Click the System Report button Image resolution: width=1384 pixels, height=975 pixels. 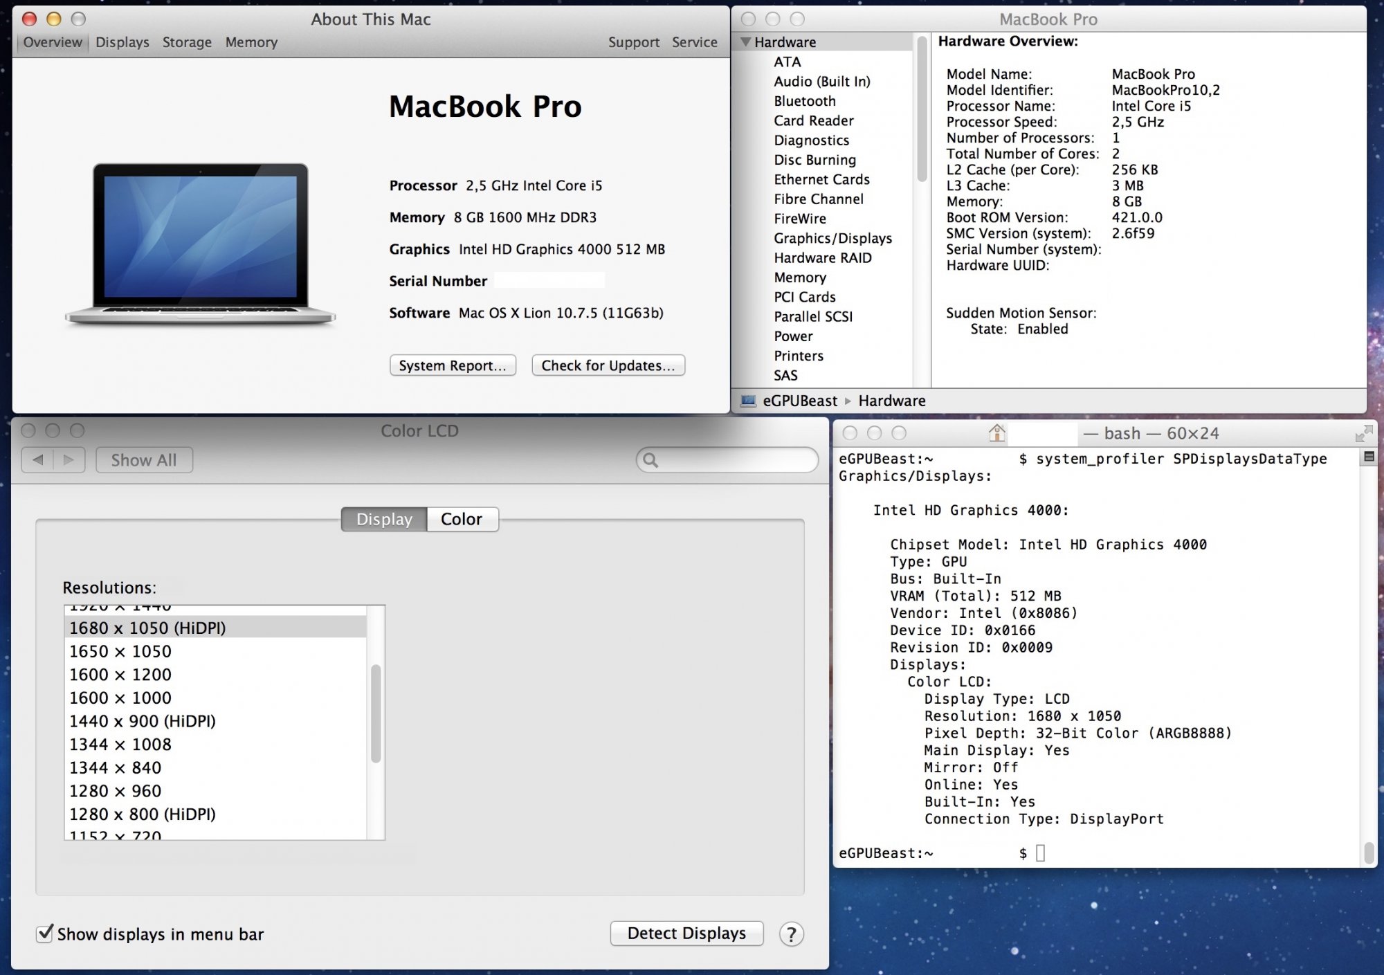click(453, 365)
